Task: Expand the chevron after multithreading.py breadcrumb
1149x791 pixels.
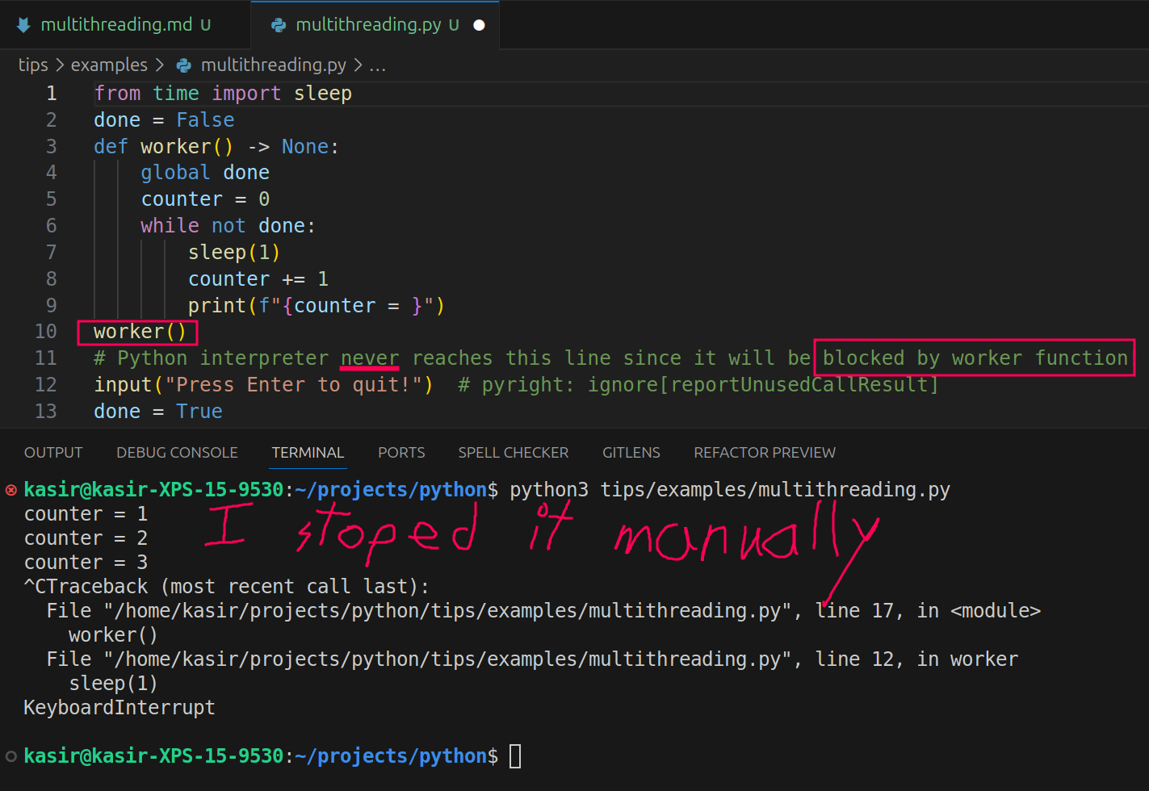Action: tap(358, 65)
